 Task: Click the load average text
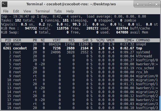(x=116, y=16)
